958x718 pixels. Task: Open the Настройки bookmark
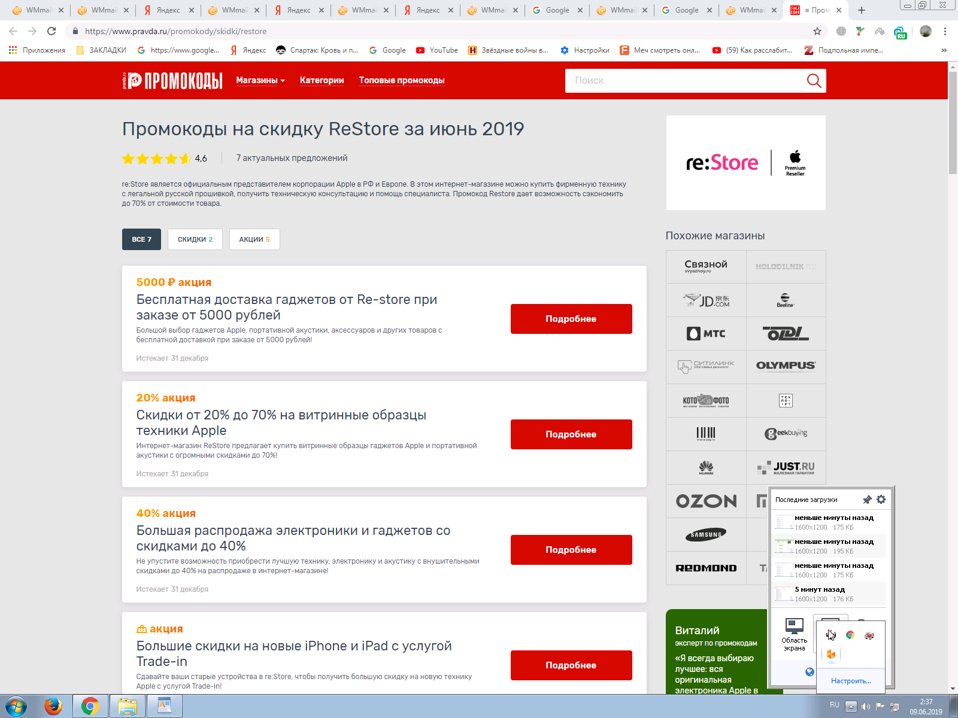click(585, 50)
